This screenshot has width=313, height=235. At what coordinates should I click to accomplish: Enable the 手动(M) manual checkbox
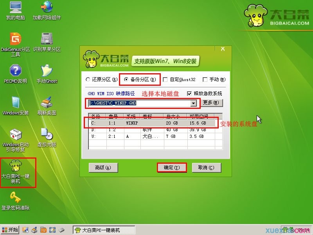tap(205, 80)
